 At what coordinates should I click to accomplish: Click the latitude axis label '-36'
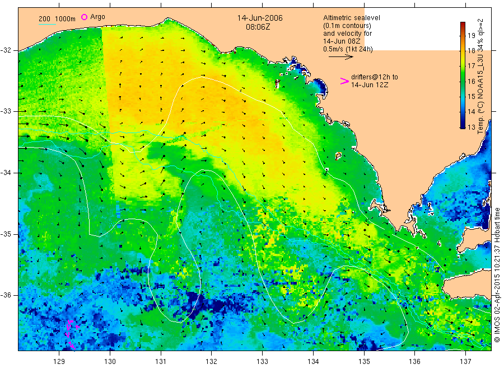click(x=6, y=295)
